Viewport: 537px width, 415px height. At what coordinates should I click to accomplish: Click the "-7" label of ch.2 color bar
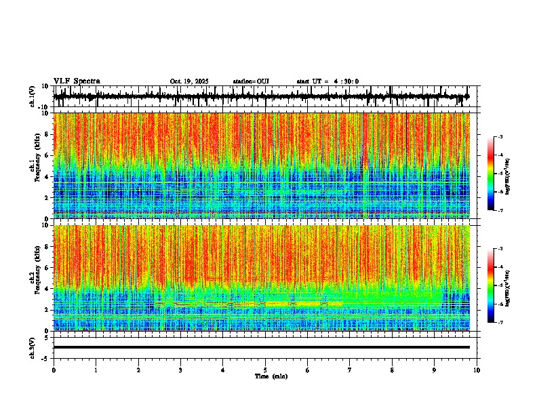[x=500, y=322]
